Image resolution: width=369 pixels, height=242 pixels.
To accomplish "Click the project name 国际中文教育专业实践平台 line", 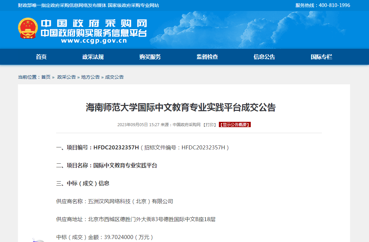I will [x=107, y=166].
